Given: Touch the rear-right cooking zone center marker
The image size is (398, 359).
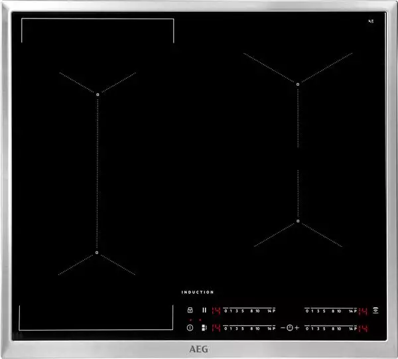Looking at the screenshot, I should pos(298,84).
